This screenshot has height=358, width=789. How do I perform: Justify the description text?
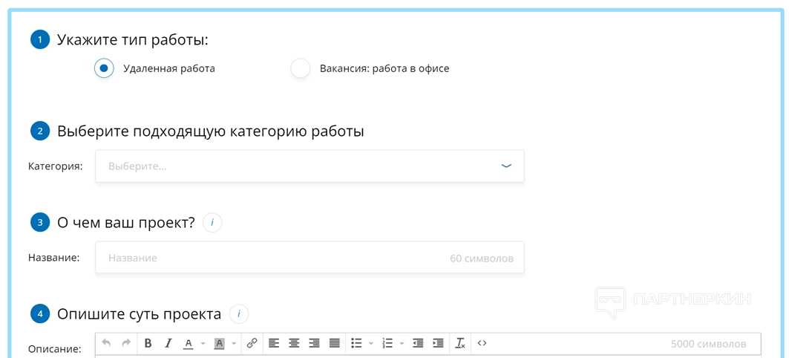334,343
